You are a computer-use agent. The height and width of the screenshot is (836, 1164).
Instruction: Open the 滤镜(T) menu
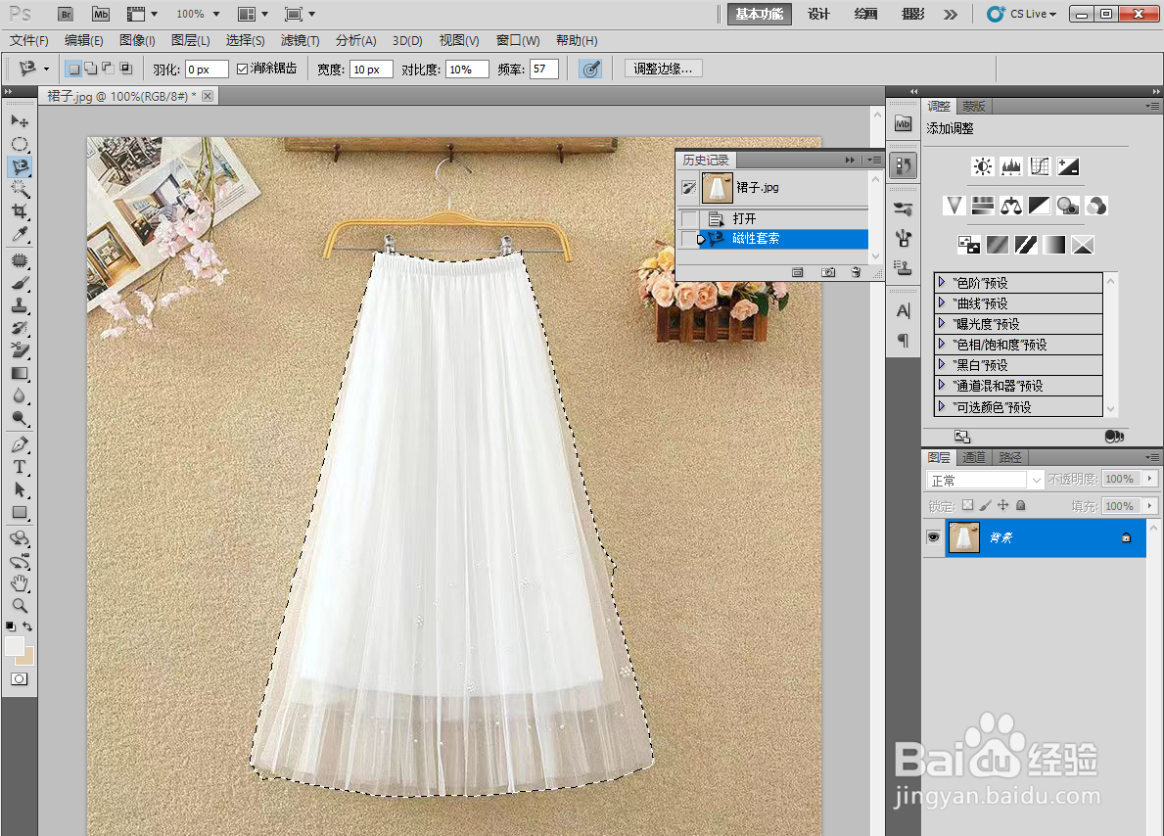click(x=300, y=41)
